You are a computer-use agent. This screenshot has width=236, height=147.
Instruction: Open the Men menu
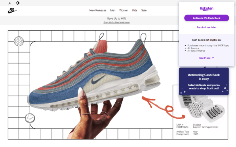pyautogui.click(x=113, y=10)
